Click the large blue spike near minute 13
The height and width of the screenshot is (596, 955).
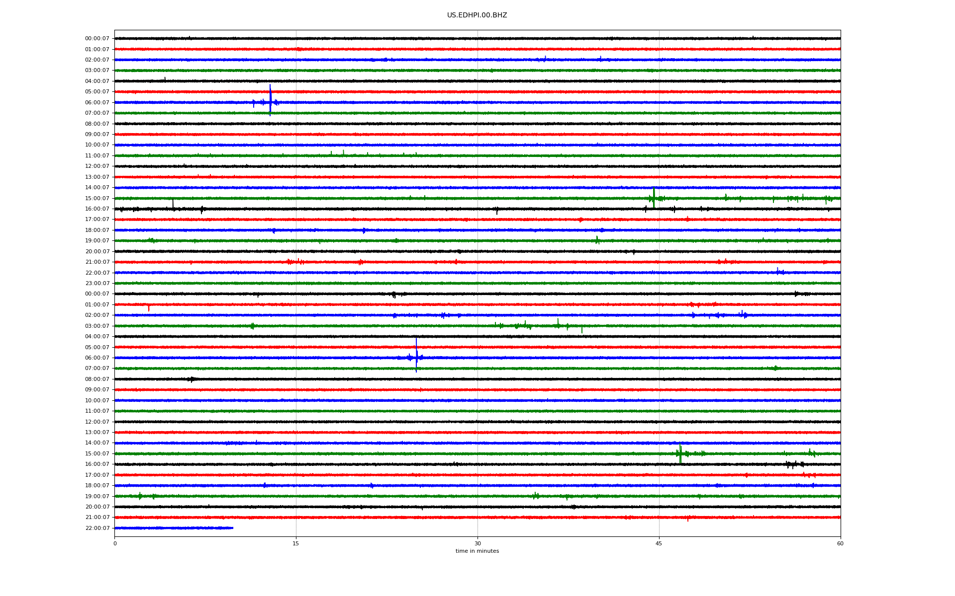click(x=270, y=99)
